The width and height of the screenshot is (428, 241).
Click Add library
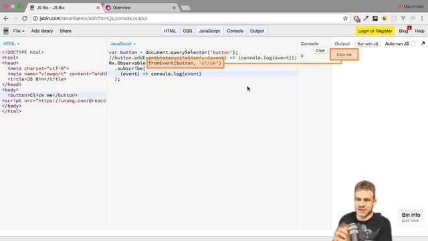click(x=42, y=31)
